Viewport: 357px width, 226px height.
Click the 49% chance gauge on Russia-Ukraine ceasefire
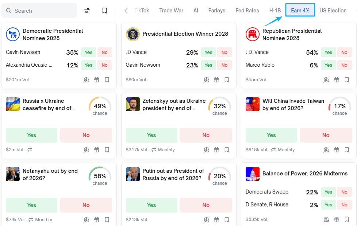click(x=100, y=106)
